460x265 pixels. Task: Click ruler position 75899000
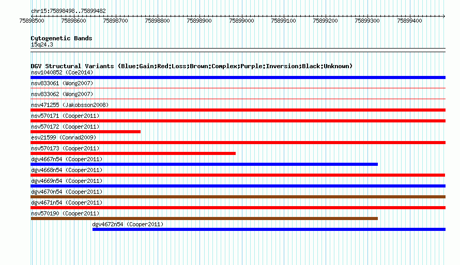click(x=241, y=21)
